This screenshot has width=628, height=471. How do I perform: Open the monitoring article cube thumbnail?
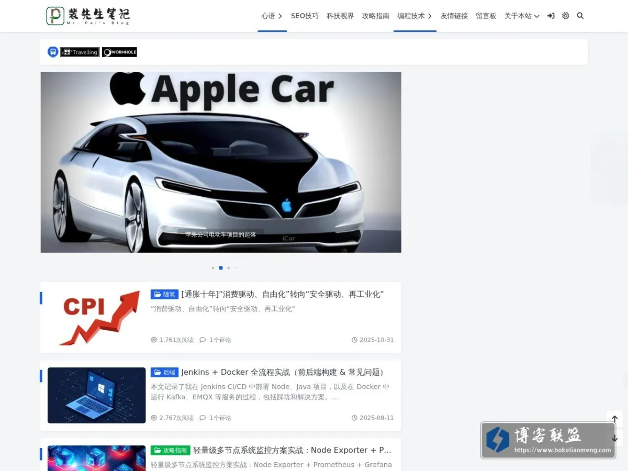pyautogui.click(x=97, y=458)
